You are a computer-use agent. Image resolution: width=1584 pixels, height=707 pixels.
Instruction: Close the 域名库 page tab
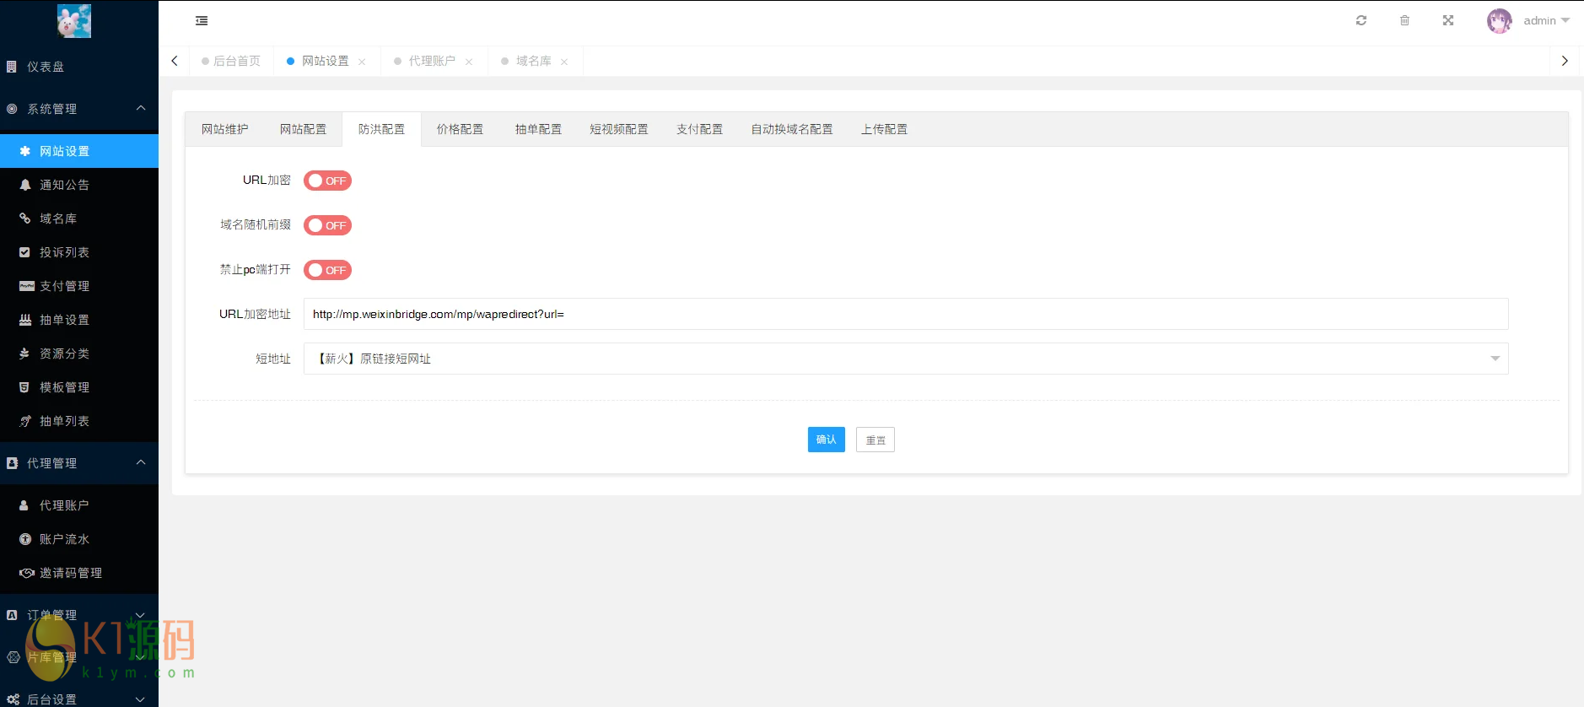click(564, 62)
